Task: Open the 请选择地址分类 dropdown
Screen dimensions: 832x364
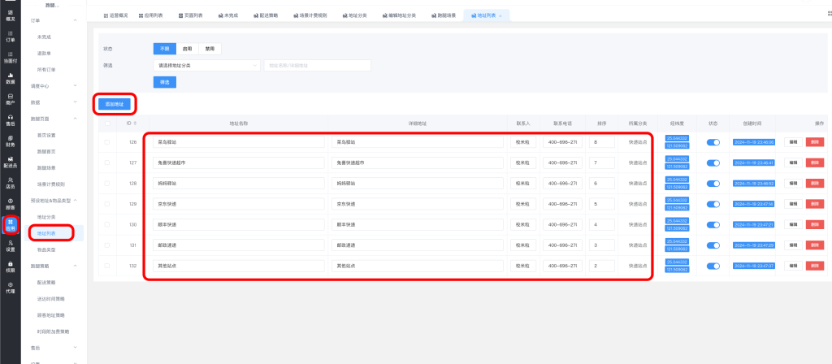Action: coord(206,65)
